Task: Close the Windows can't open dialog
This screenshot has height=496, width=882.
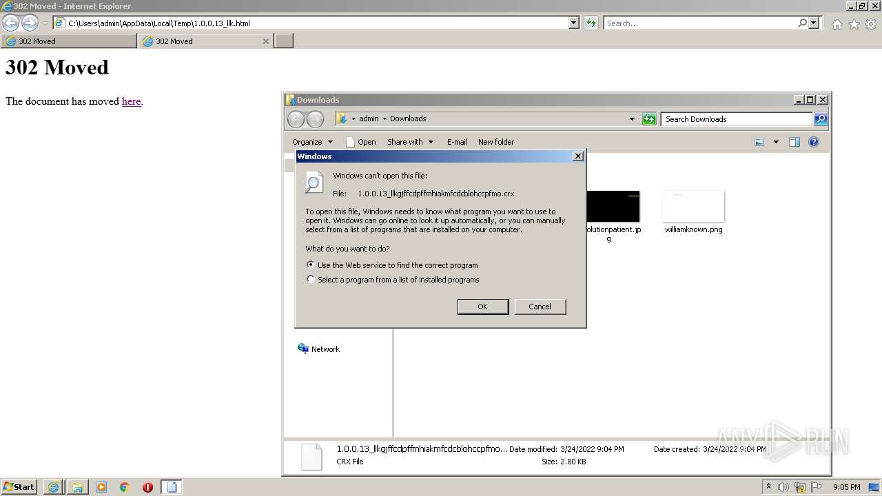Action: (x=578, y=156)
